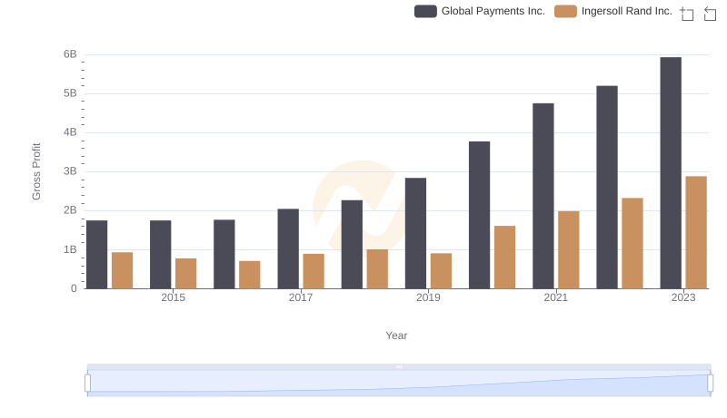Click the 2019 x-axis label
The width and height of the screenshot is (727, 418).
coord(428,297)
